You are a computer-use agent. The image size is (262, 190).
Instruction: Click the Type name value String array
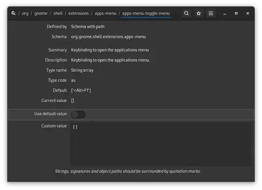pos(82,70)
